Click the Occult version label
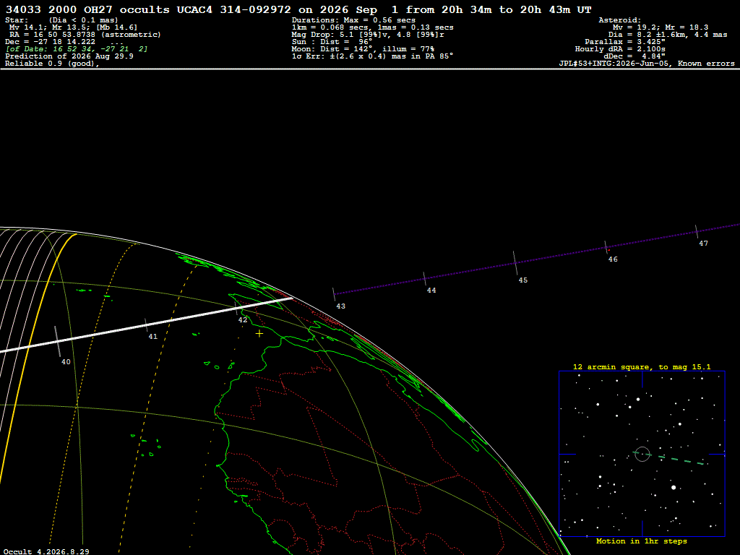Viewport: 740px width, 555px height. (46, 551)
